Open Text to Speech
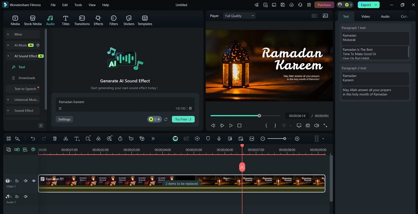 (x=25, y=89)
